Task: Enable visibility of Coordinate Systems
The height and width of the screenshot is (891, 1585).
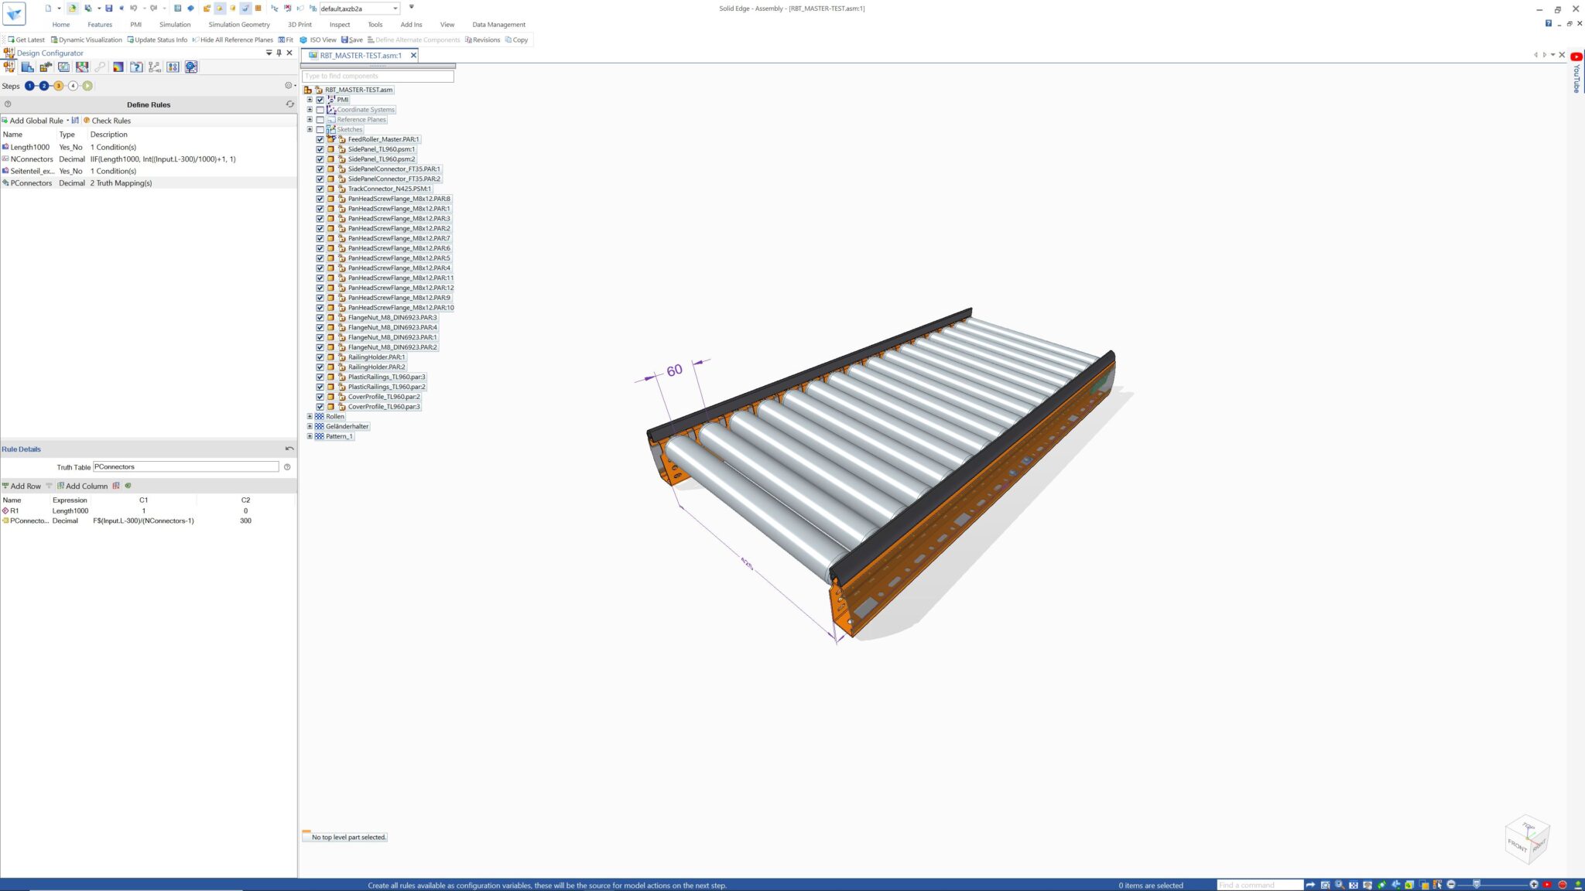Action: click(x=320, y=109)
